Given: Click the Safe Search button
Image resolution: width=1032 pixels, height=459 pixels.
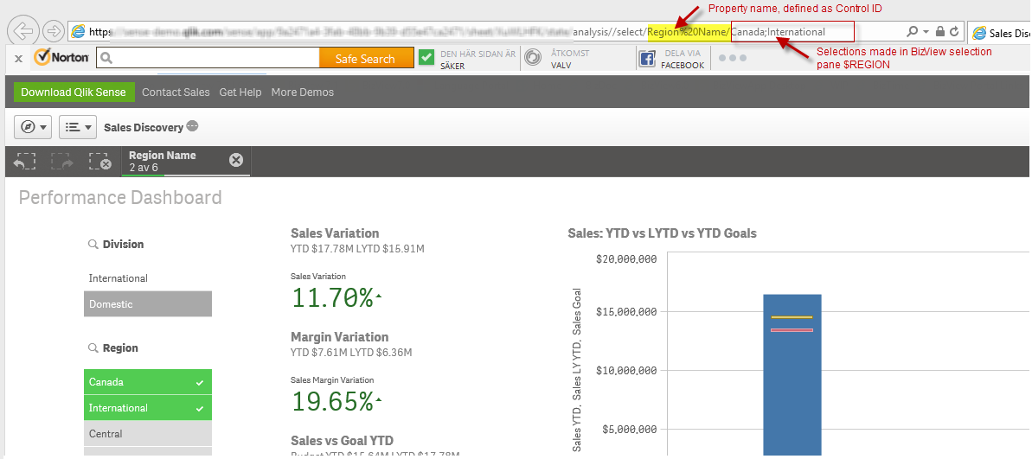Looking at the screenshot, I should [366, 59].
